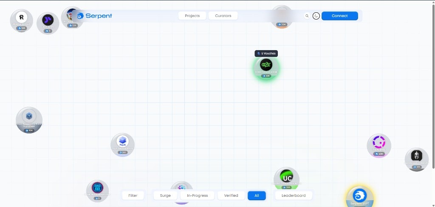Open the red-ringed blue glyph bubble
The width and height of the screenshot is (435, 207).
97,191
